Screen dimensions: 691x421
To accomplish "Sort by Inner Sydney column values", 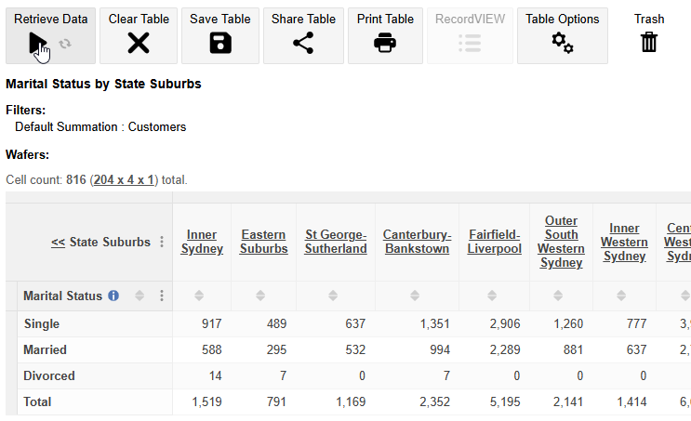I will click(x=202, y=296).
